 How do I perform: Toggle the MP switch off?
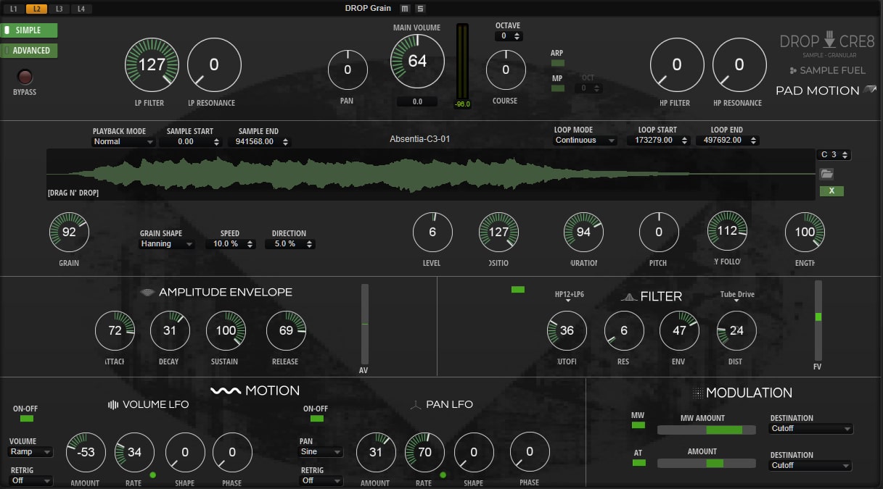[x=557, y=88]
